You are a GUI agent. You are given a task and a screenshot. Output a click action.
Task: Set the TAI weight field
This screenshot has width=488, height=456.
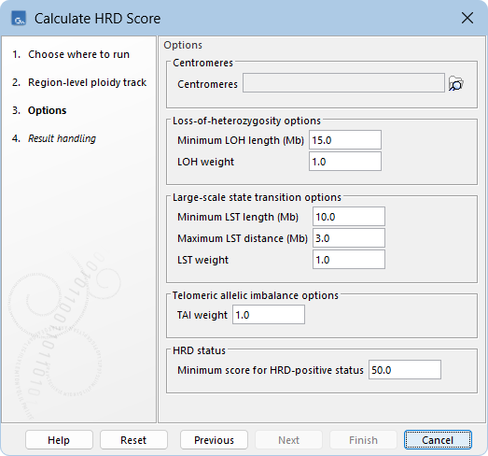[x=269, y=315]
